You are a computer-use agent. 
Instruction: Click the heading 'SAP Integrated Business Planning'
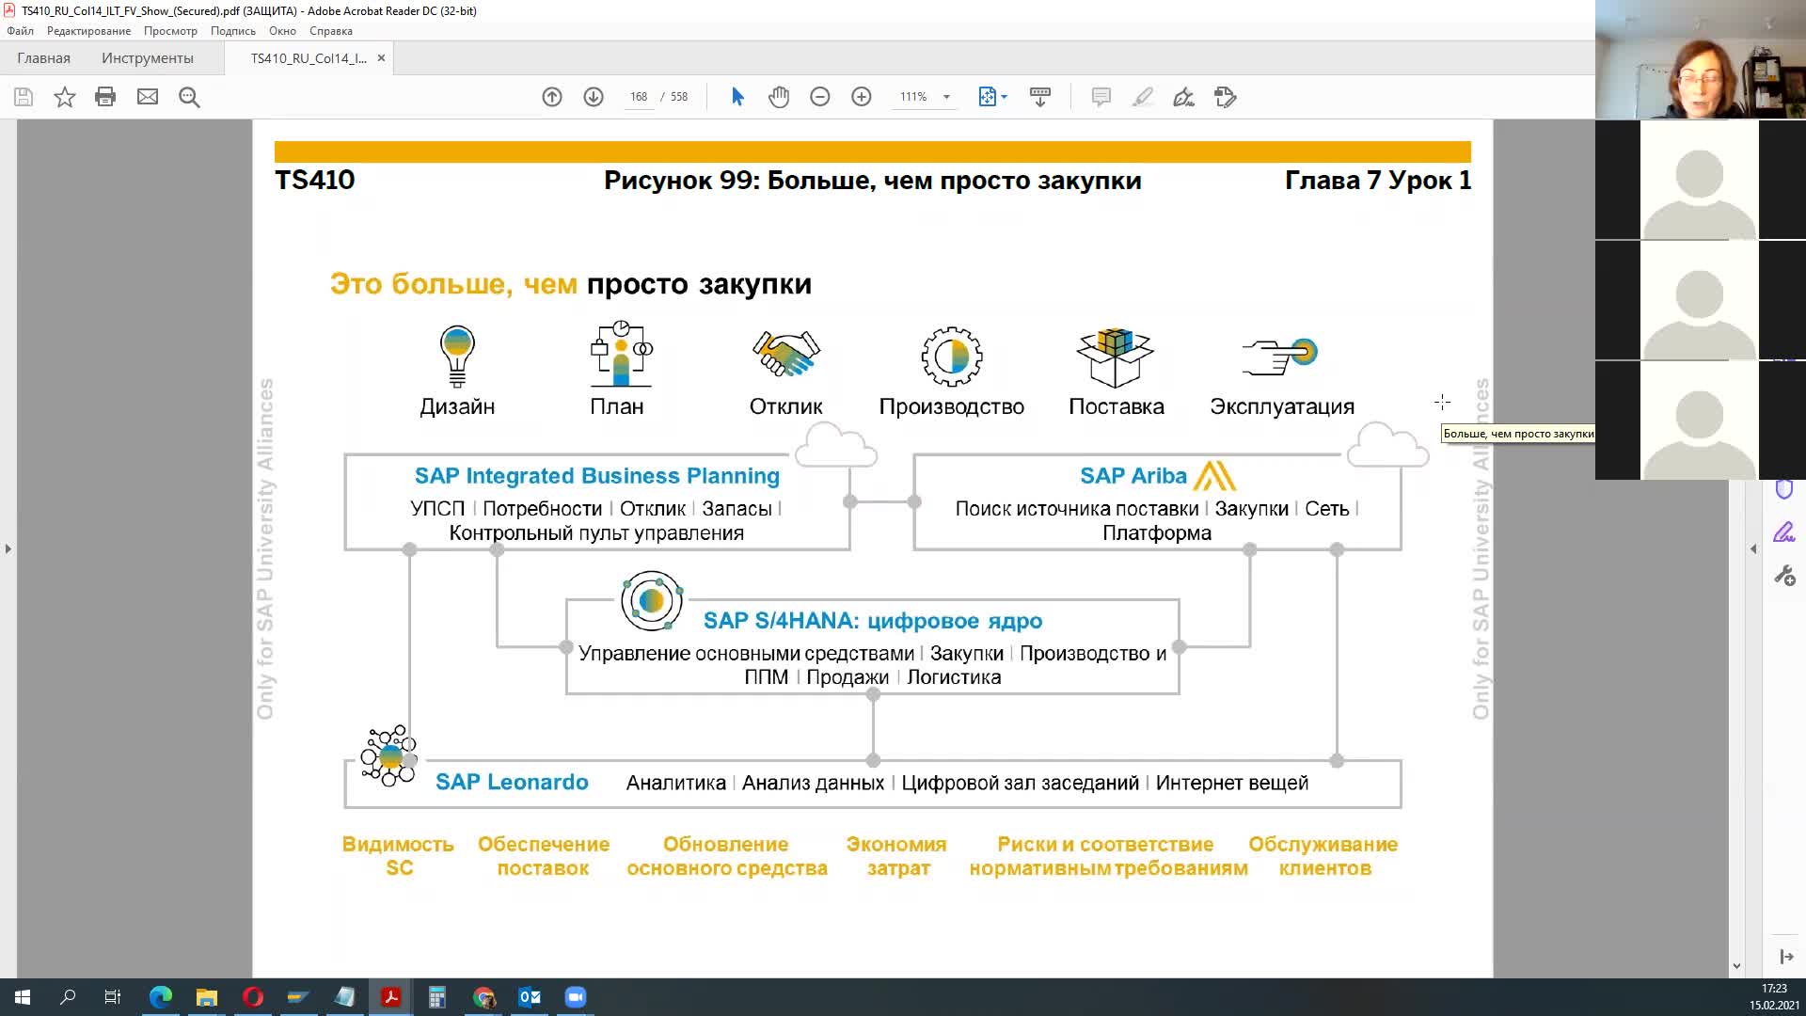(x=597, y=476)
